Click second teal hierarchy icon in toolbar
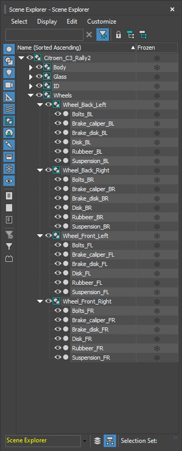182x451 pixels. (143, 35)
